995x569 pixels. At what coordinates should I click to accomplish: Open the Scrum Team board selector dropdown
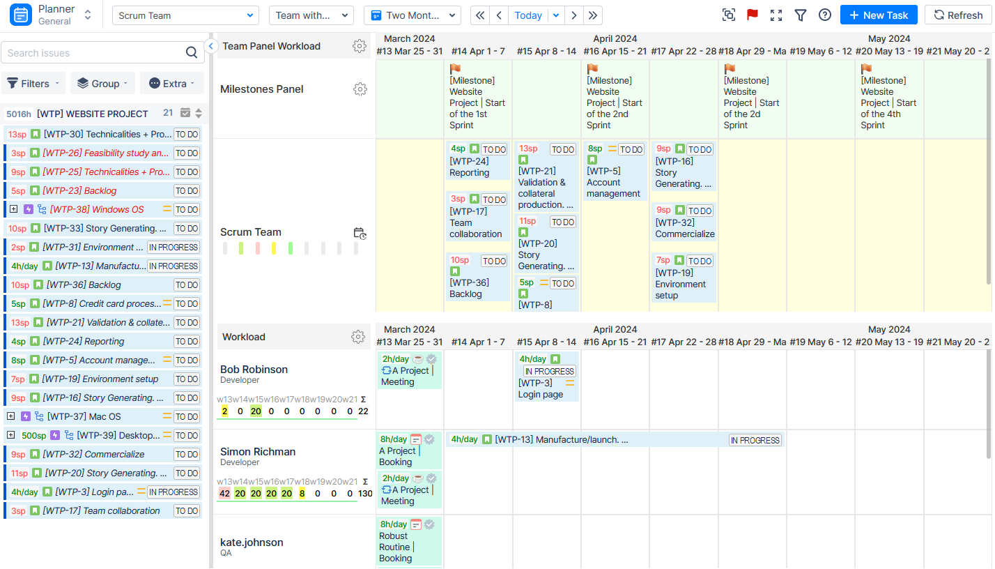click(185, 15)
